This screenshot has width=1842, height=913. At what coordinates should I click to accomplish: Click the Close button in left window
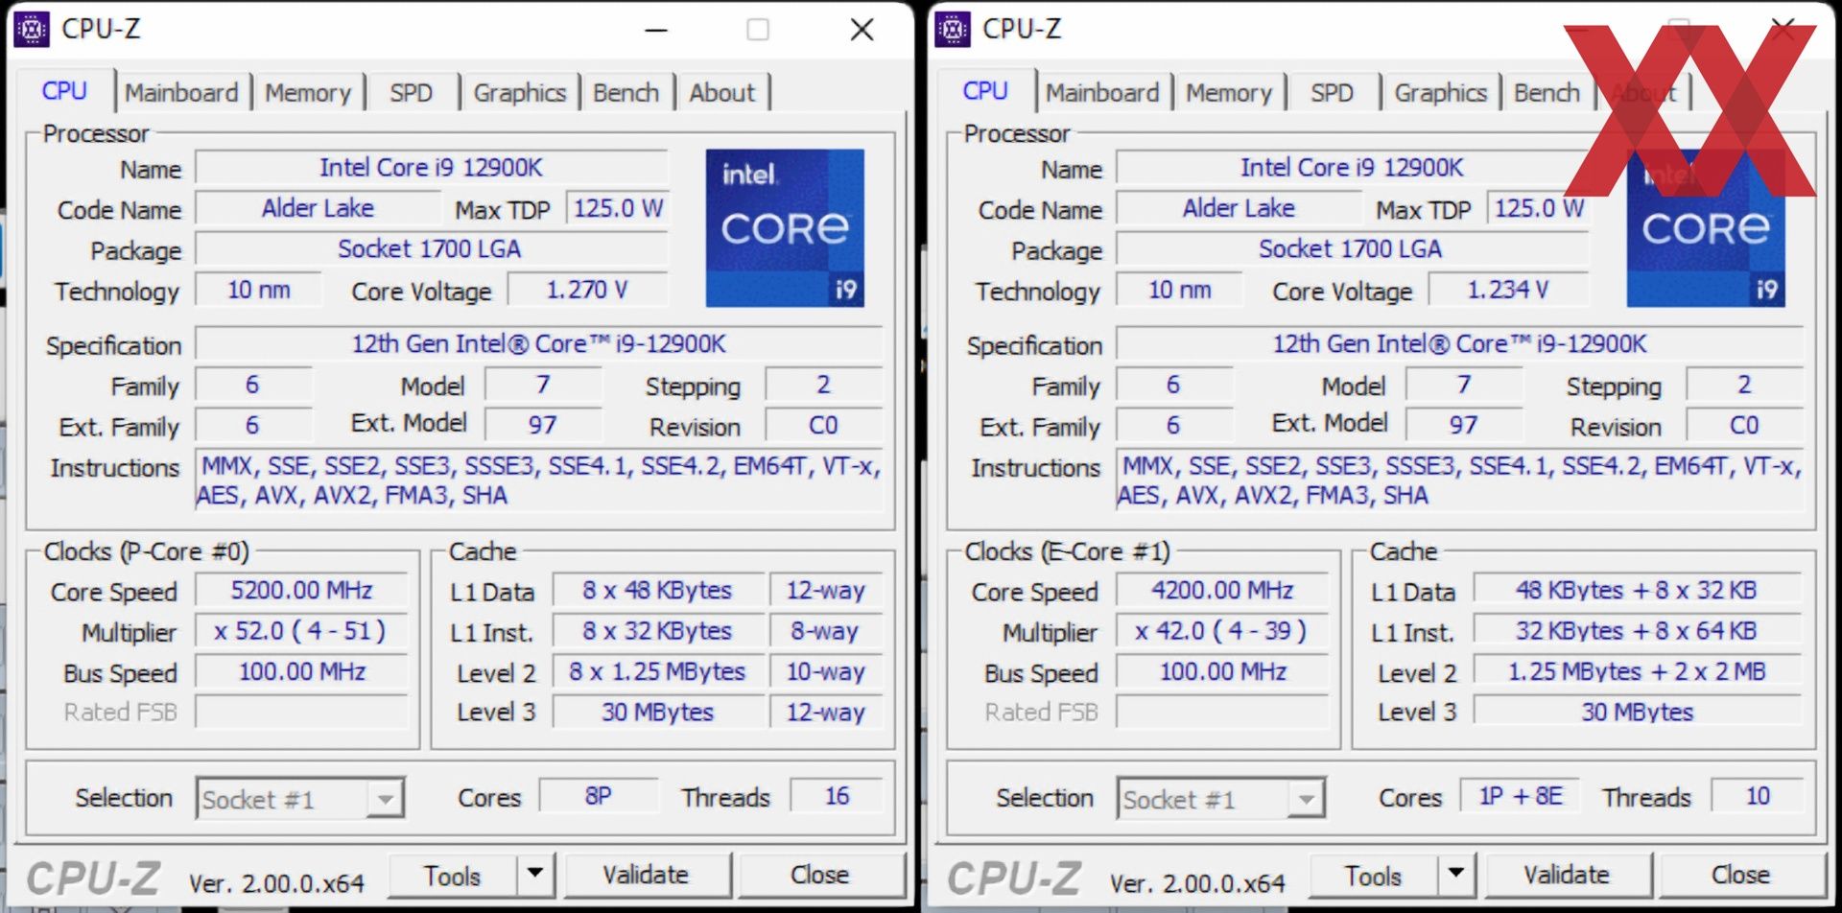[820, 875]
